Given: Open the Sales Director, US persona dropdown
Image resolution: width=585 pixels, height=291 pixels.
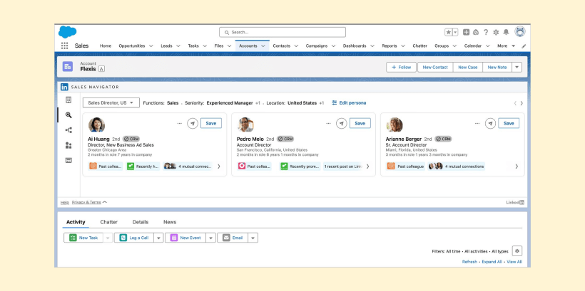Looking at the screenshot, I should (x=111, y=102).
